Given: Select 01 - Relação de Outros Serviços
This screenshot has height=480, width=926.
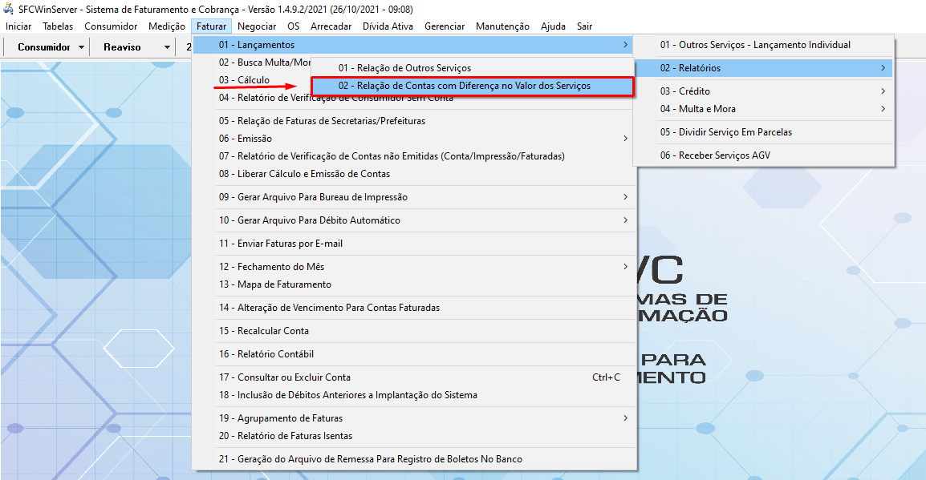Looking at the screenshot, I should click(404, 68).
